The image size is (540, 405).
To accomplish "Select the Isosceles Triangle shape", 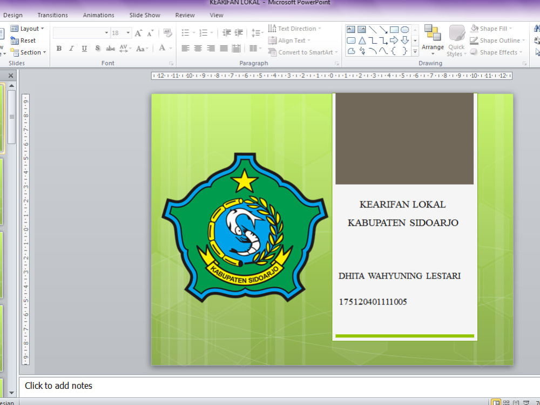I will click(362, 40).
